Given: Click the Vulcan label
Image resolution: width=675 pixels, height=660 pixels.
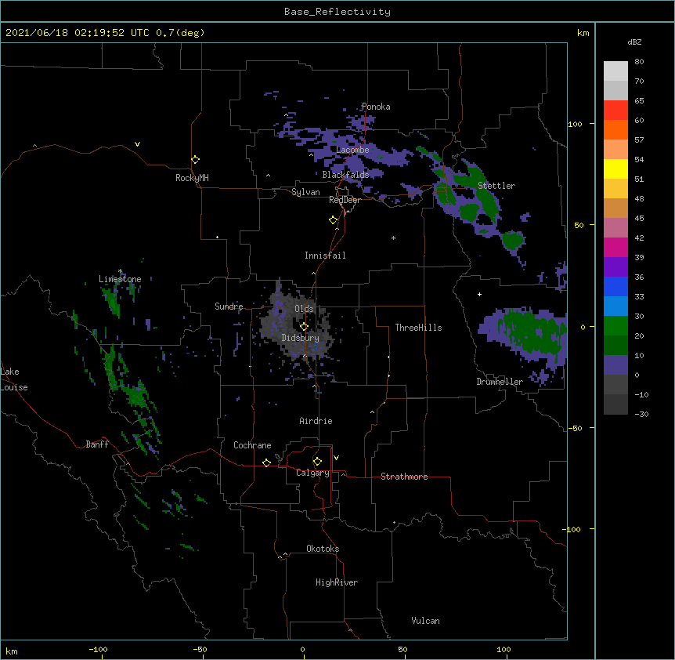Looking at the screenshot, I should [425, 621].
